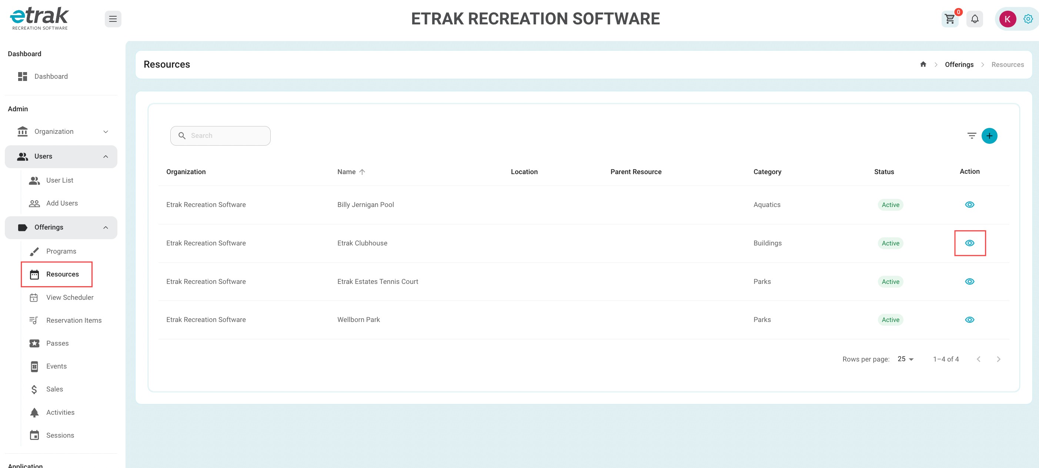Image resolution: width=1039 pixels, height=468 pixels.
Task: View the Billy Jernigan Pool resource
Action: [970, 204]
